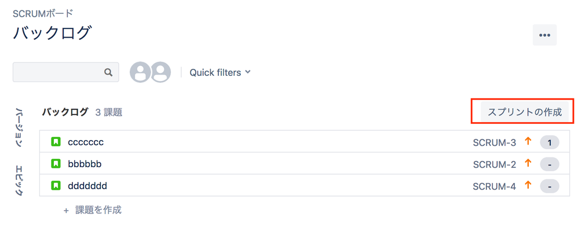Click the story icon of ddddddd
Viewport: 578px width, 232px height.
pyautogui.click(x=56, y=186)
